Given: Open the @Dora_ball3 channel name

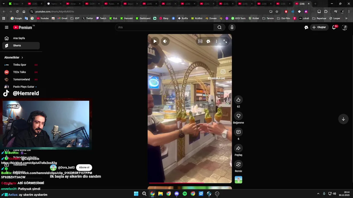Looking at the screenshot, I should tap(66, 167).
